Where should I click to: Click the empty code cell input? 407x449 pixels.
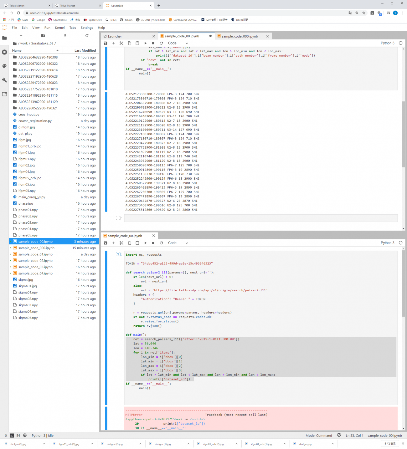261,218
